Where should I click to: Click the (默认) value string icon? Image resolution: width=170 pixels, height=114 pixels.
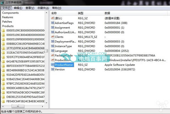(x=53, y=18)
